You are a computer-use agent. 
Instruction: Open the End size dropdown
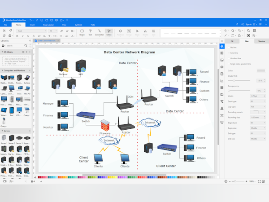click(258, 139)
